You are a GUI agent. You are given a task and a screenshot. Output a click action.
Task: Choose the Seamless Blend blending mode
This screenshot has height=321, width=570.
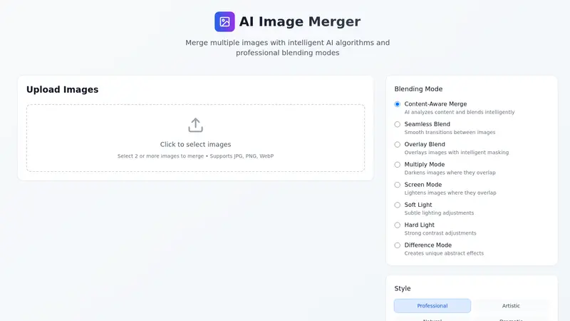pos(398,124)
